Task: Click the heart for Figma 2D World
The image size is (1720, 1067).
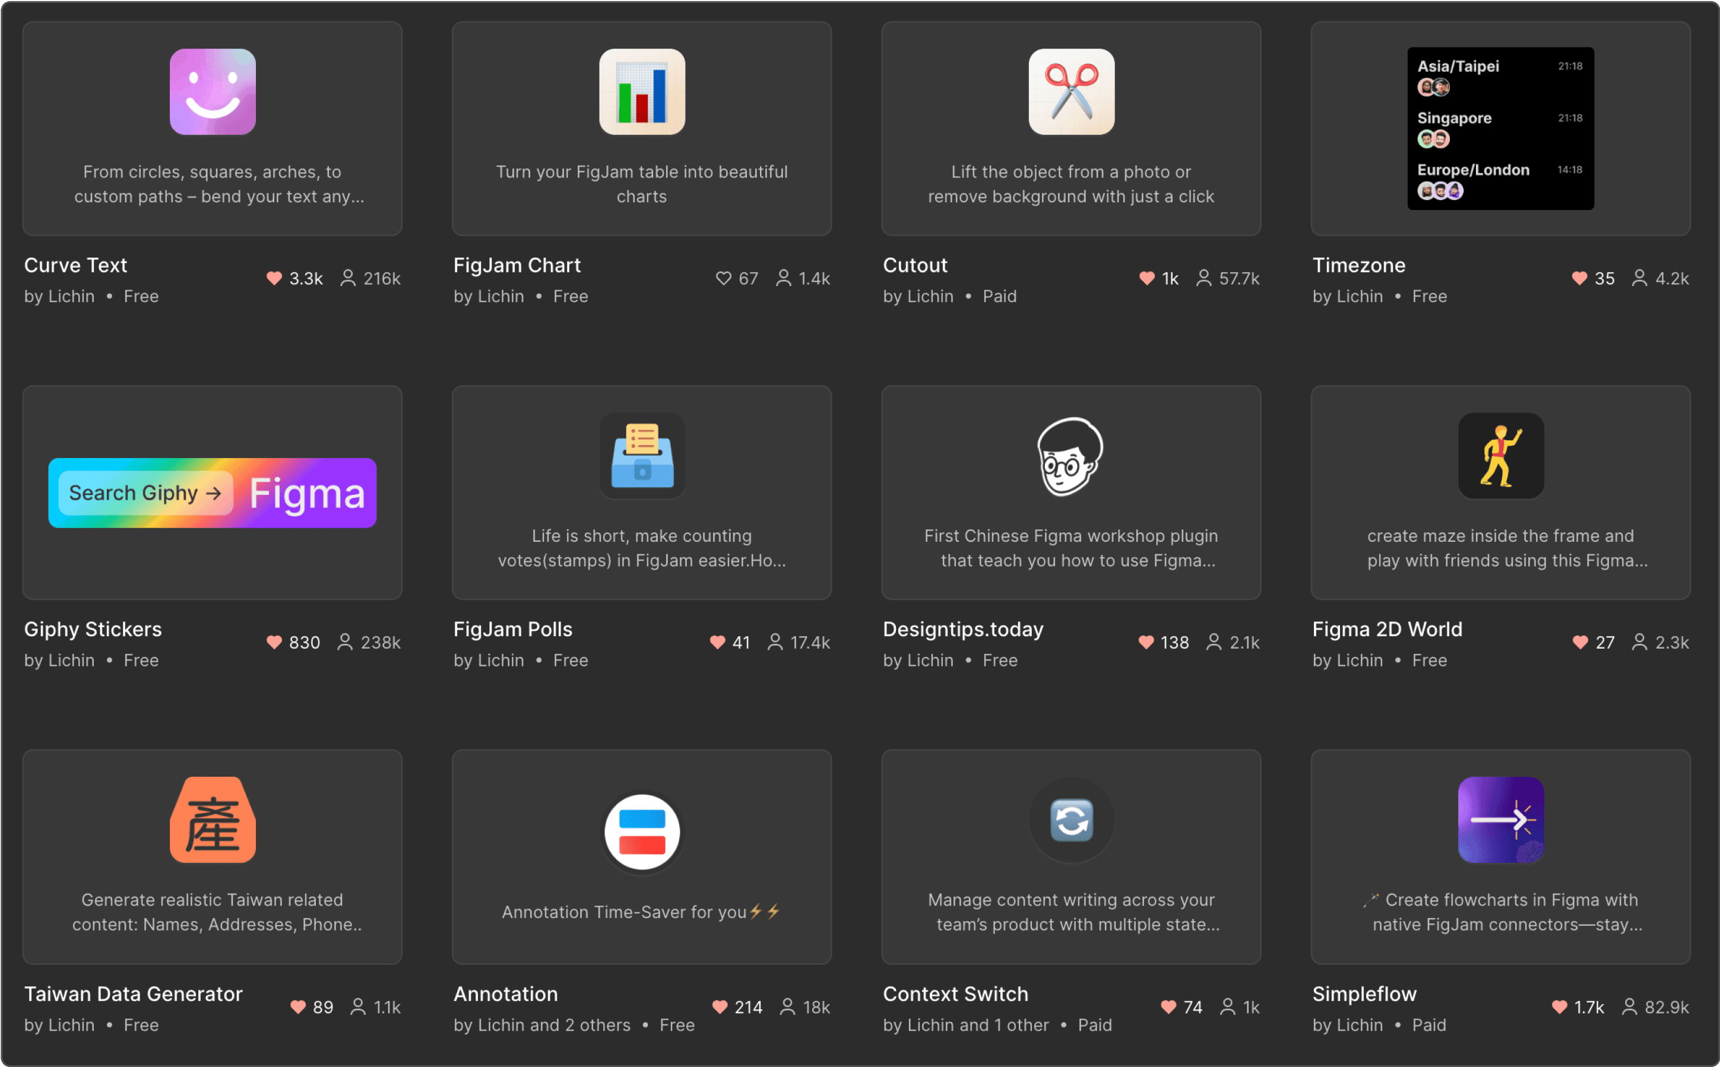Action: (x=1579, y=642)
